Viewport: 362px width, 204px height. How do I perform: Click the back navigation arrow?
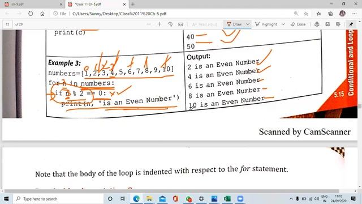pos(7,14)
